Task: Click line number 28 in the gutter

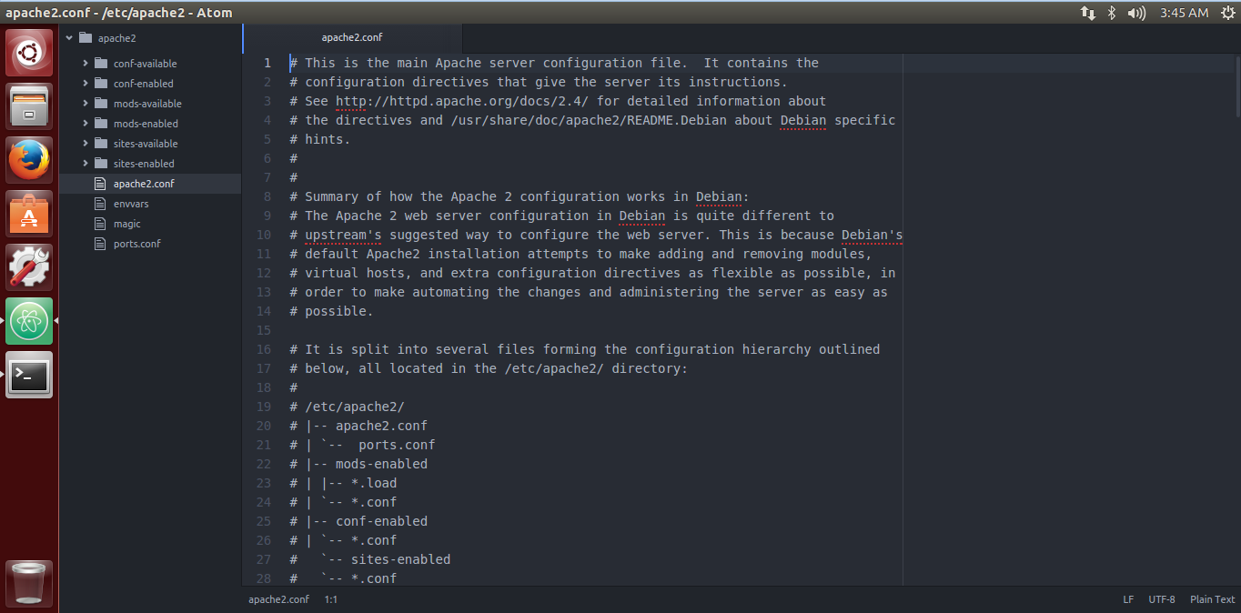Action: click(264, 578)
